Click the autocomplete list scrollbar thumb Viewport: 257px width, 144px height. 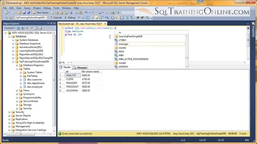(187, 58)
